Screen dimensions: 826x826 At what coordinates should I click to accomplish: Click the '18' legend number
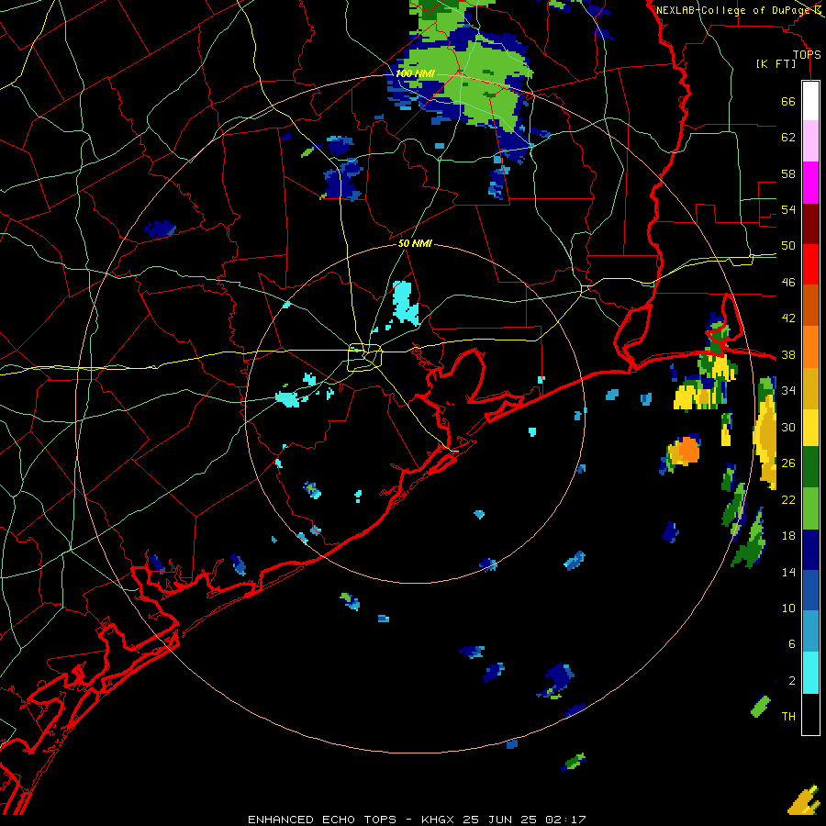[788, 536]
